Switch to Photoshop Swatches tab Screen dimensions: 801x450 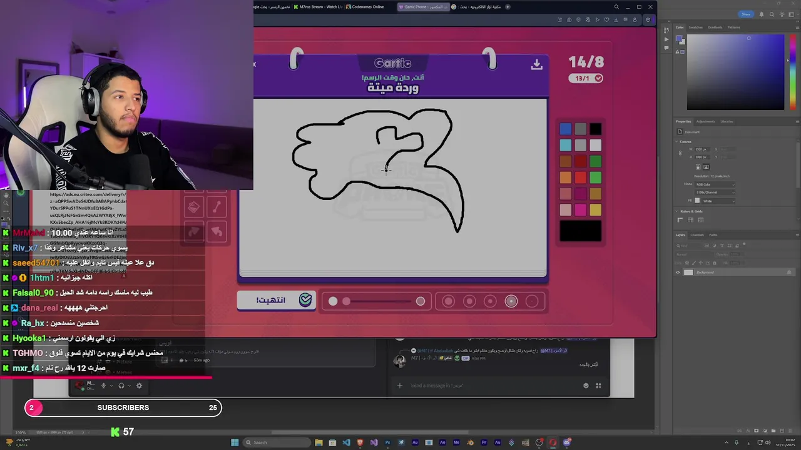(696, 27)
